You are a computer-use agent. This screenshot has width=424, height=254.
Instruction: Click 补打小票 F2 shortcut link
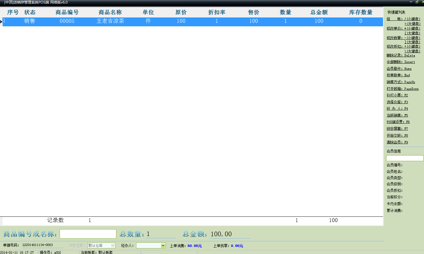tap(397, 95)
